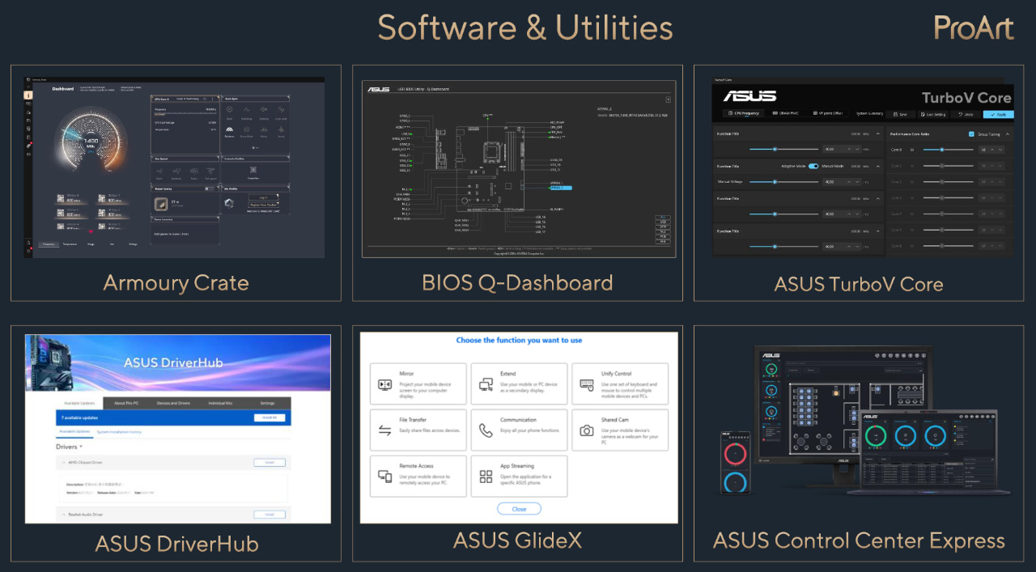The image size is (1036, 572).
Task: Install the AMD Chipset Driver
Action: 270,463
